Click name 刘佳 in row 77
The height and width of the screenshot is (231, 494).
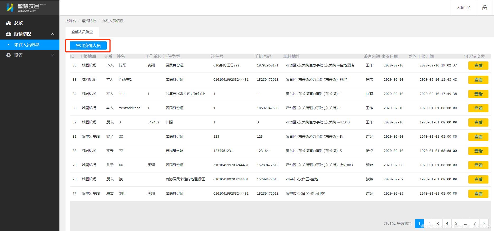point(123,193)
